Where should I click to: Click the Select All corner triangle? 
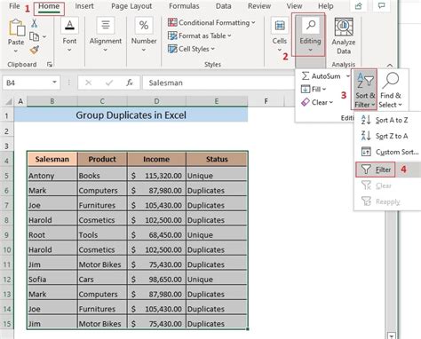(x=9, y=102)
